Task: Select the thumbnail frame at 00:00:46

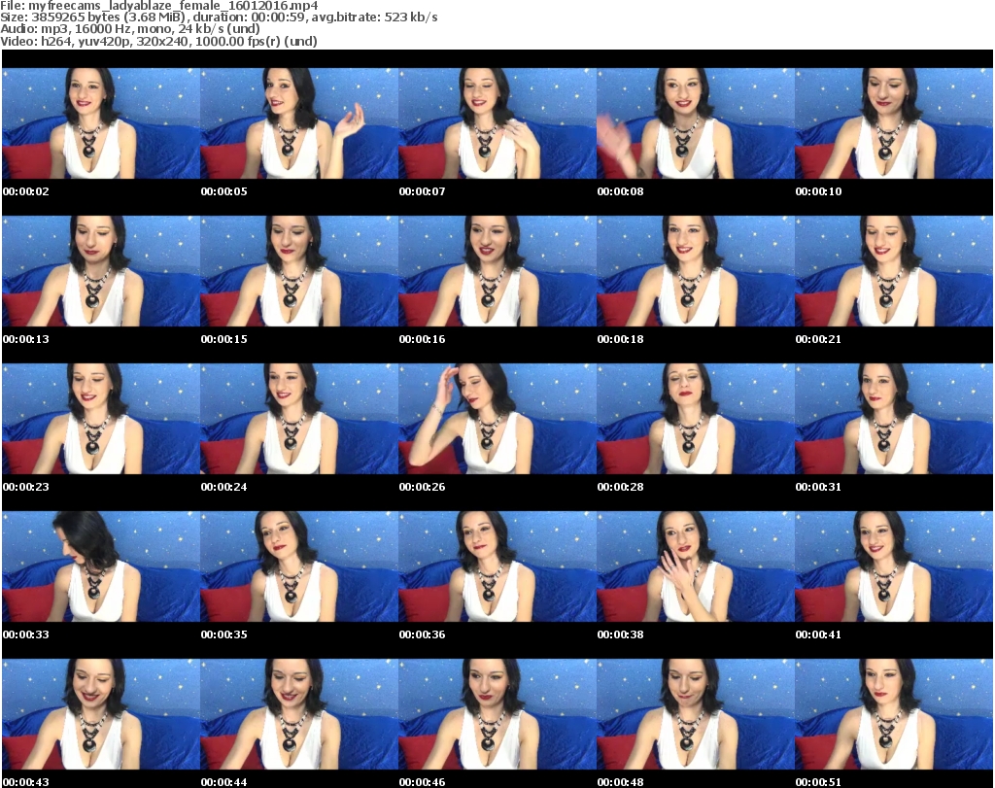Action: [x=497, y=714]
